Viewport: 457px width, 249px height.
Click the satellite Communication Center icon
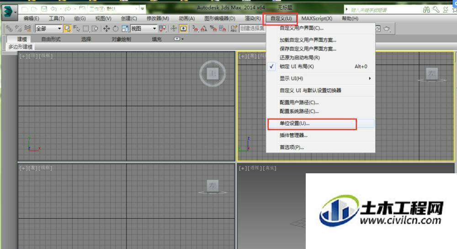pyautogui.click(x=446, y=10)
